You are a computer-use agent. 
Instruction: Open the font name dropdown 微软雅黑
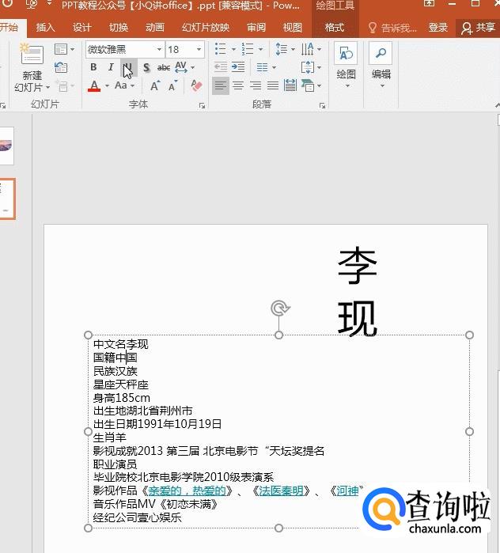click(124, 50)
